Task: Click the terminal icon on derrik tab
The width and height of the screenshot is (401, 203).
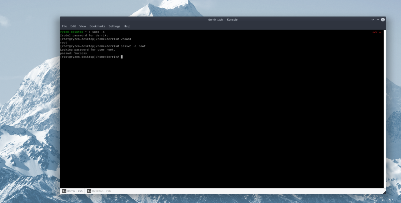Action: tap(64, 191)
